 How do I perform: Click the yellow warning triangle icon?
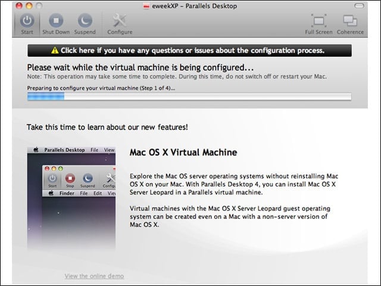(55, 50)
